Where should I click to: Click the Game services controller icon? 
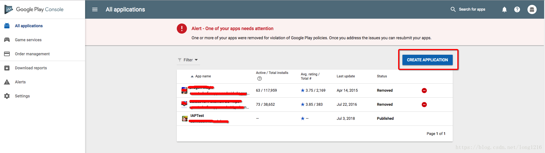click(7, 40)
